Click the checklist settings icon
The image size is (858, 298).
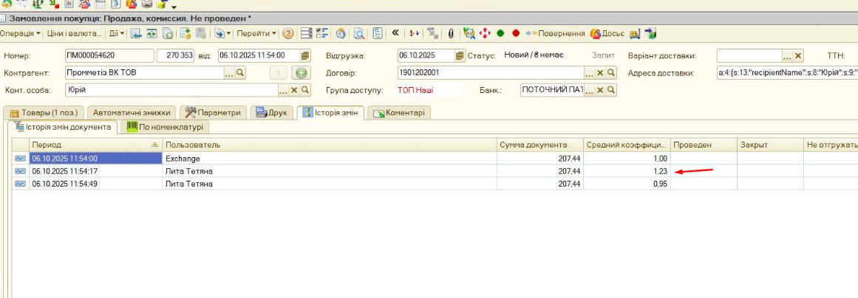click(x=321, y=33)
